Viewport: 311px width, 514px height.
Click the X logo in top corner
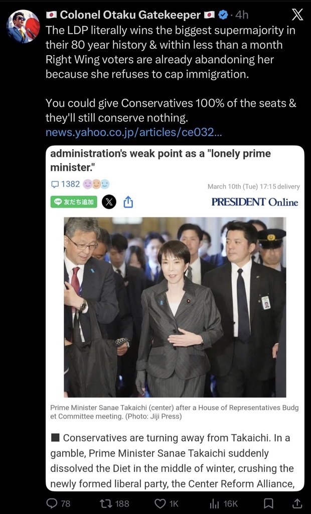[x=297, y=15]
